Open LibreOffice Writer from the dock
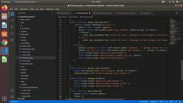This screenshot has height=103, width=183. coord(5,25)
